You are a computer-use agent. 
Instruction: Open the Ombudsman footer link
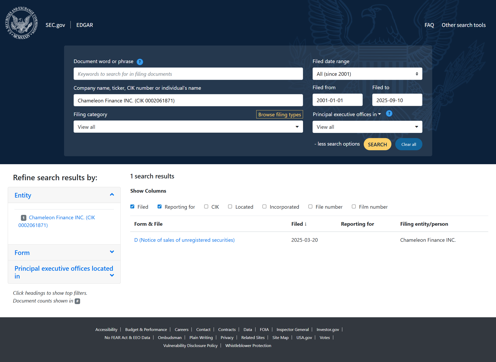(170, 337)
